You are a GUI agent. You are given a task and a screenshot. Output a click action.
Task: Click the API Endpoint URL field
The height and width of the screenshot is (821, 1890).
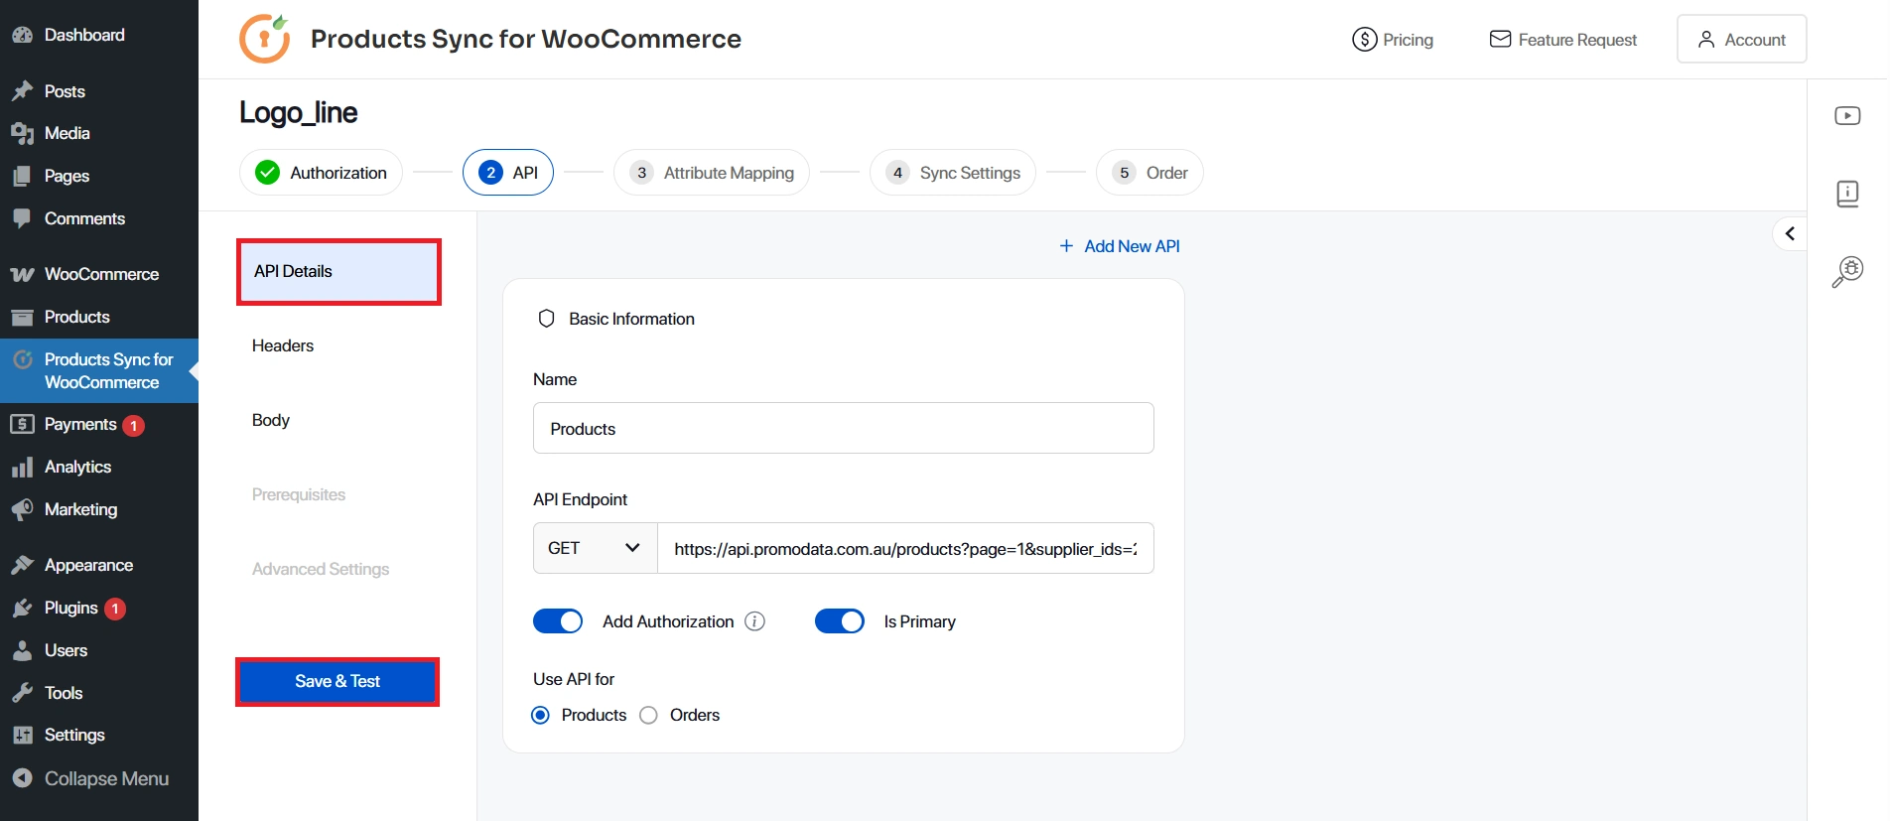(x=905, y=548)
